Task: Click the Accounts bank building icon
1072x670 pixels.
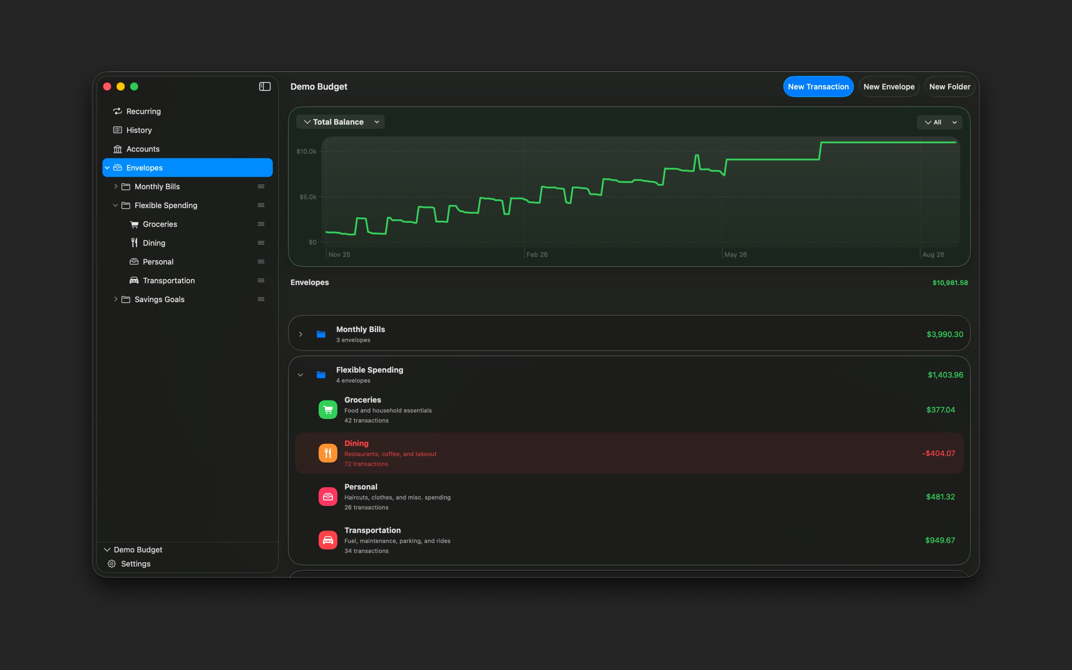Action: click(117, 149)
